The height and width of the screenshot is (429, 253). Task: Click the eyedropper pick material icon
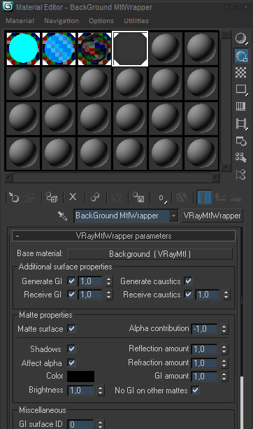[63, 216]
